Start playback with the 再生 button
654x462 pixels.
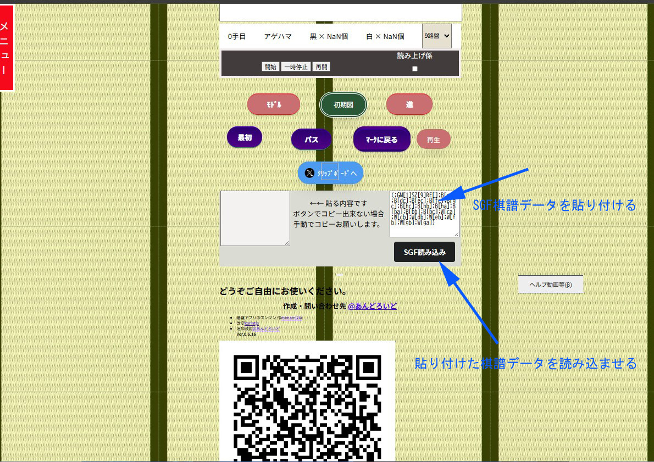point(434,140)
